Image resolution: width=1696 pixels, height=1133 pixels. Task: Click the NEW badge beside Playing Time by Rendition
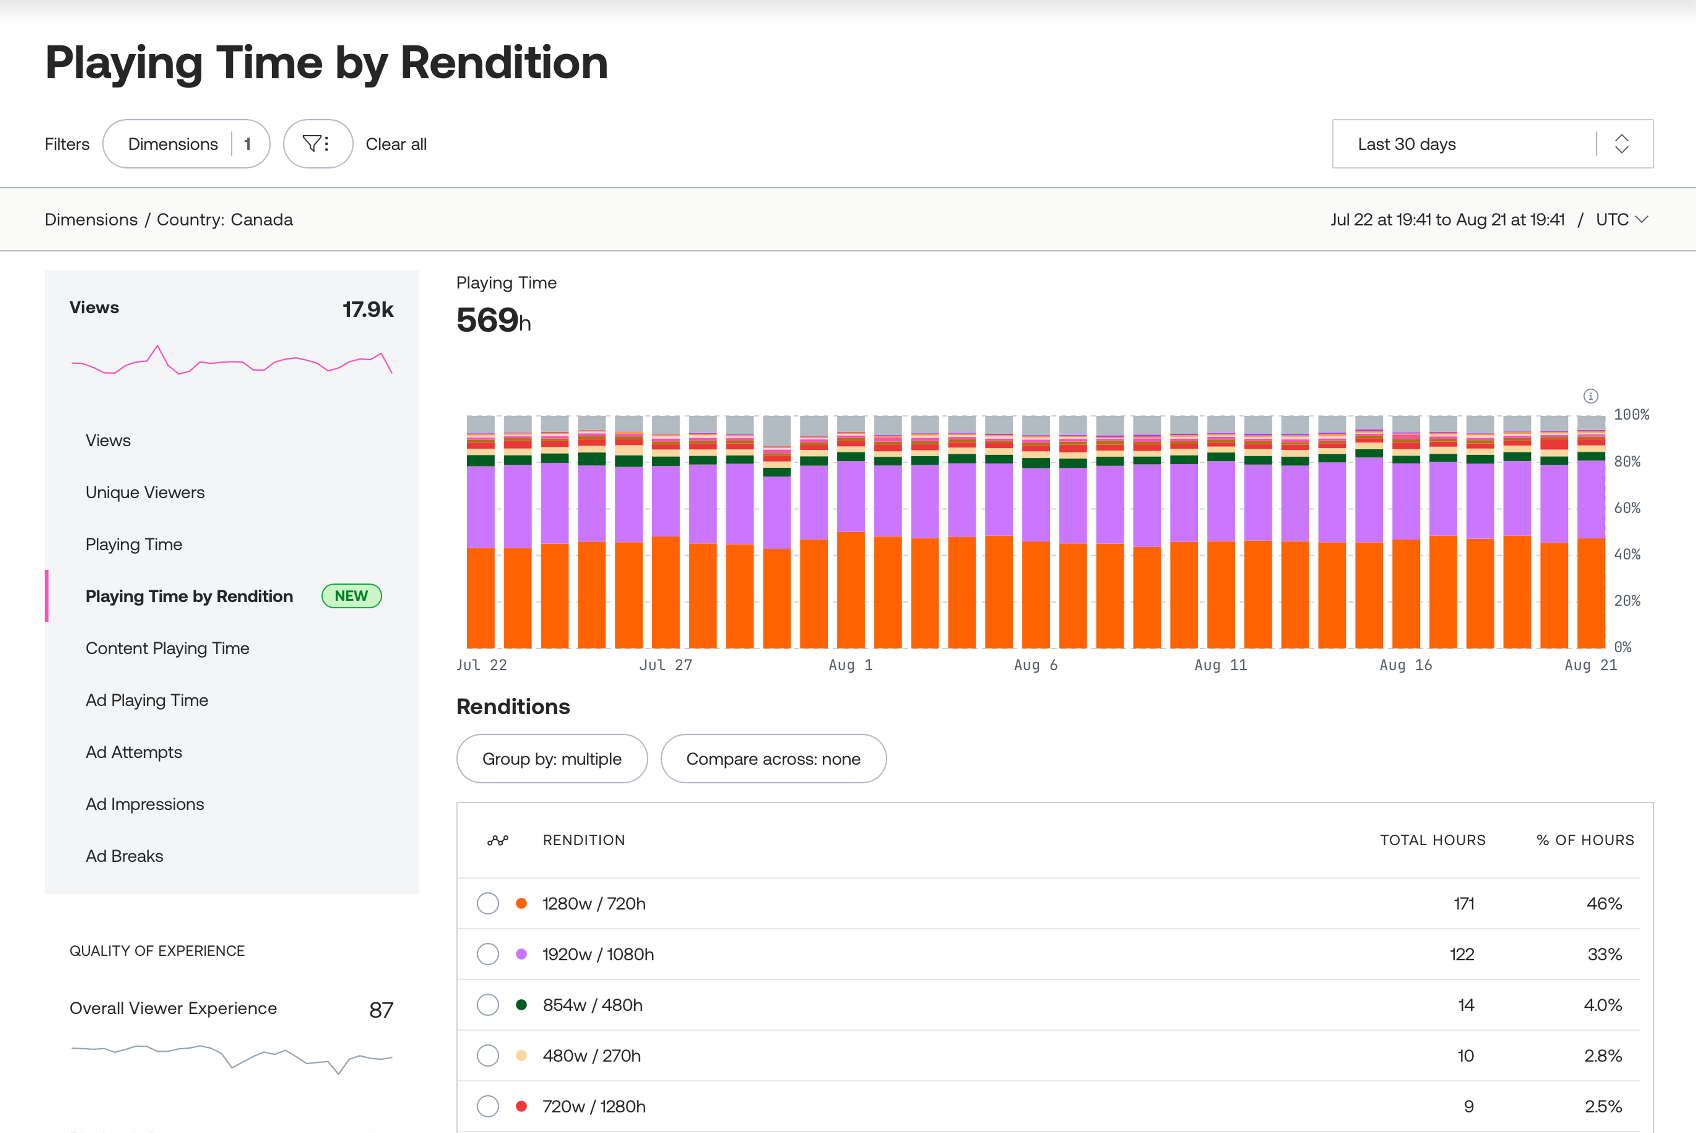pos(351,596)
